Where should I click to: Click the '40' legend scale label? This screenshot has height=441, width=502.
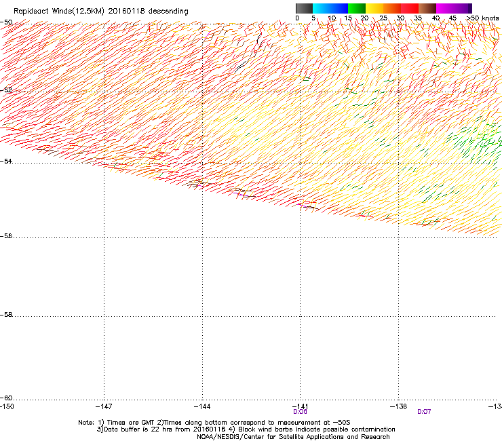point(436,18)
